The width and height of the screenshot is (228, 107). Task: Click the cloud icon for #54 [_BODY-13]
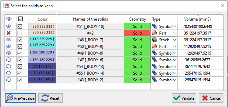tap(9, 66)
